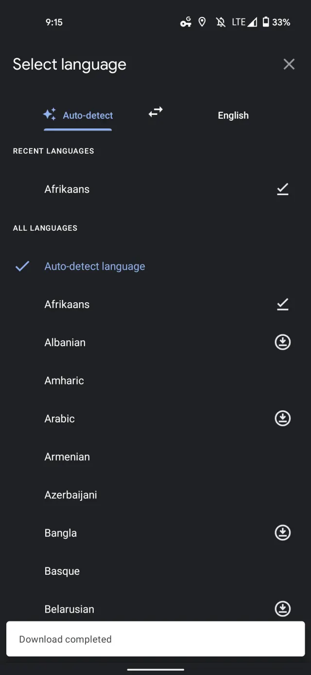Tap the download icon beside Bangla
Viewport: 311px width, 675px height.
[x=282, y=533]
